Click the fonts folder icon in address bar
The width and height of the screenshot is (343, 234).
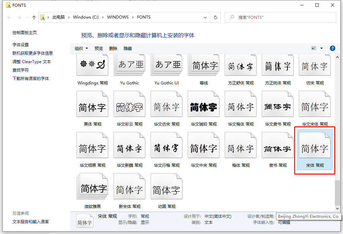pyautogui.click(x=43, y=17)
